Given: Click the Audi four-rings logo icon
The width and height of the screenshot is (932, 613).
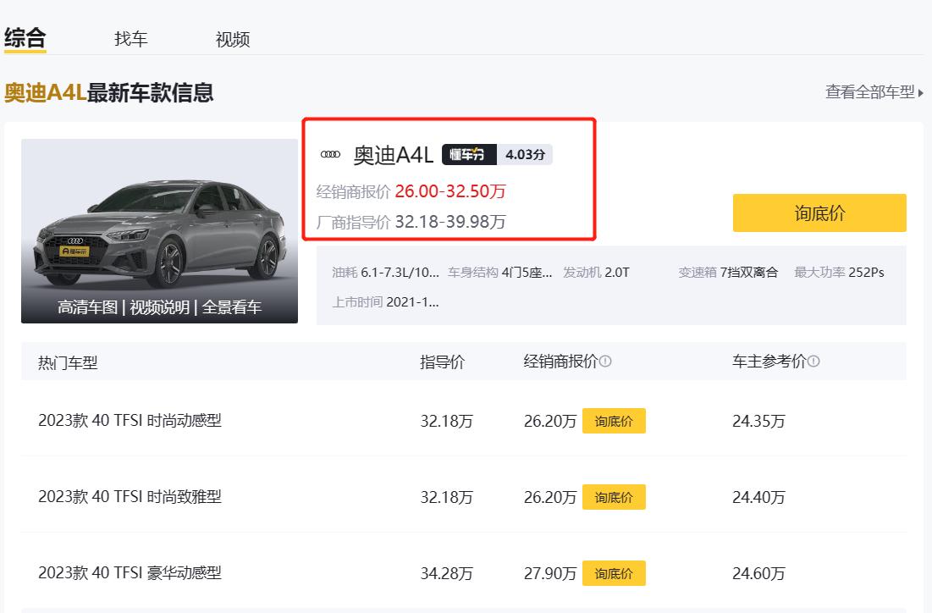Looking at the screenshot, I should 329,154.
